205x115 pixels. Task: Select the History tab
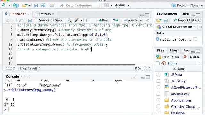pyautogui.click(x=186, y=14)
